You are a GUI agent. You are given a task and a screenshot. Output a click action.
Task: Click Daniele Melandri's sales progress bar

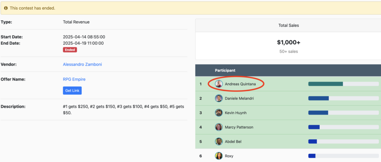pyautogui.click(x=343, y=98)
